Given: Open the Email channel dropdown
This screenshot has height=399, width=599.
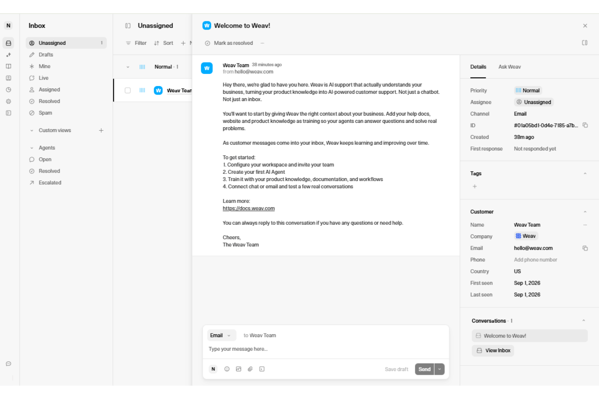Looking at the screenshot, I should click(x=221, y=336).
